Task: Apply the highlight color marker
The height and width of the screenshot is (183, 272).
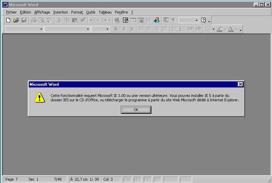Action: click(219, 29)
